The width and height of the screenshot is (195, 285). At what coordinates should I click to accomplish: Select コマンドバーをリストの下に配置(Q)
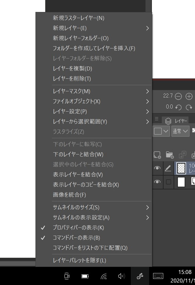[x=94, y=248]
